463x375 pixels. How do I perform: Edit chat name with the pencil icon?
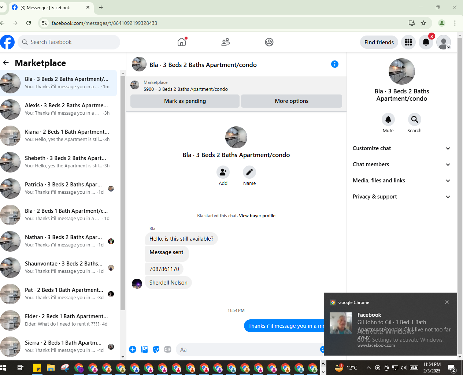click(249, 172)
